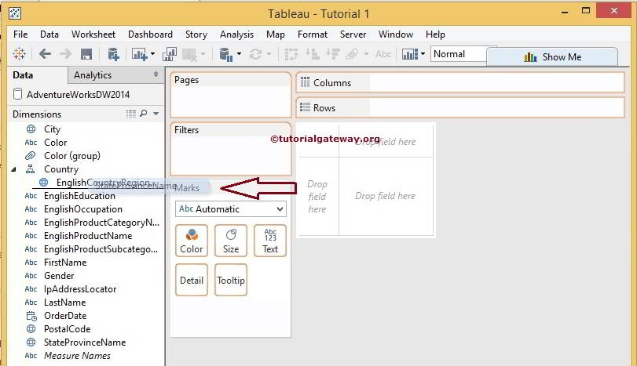Save the workbook with floppy icon
The image size is (637, 366).
86,54
